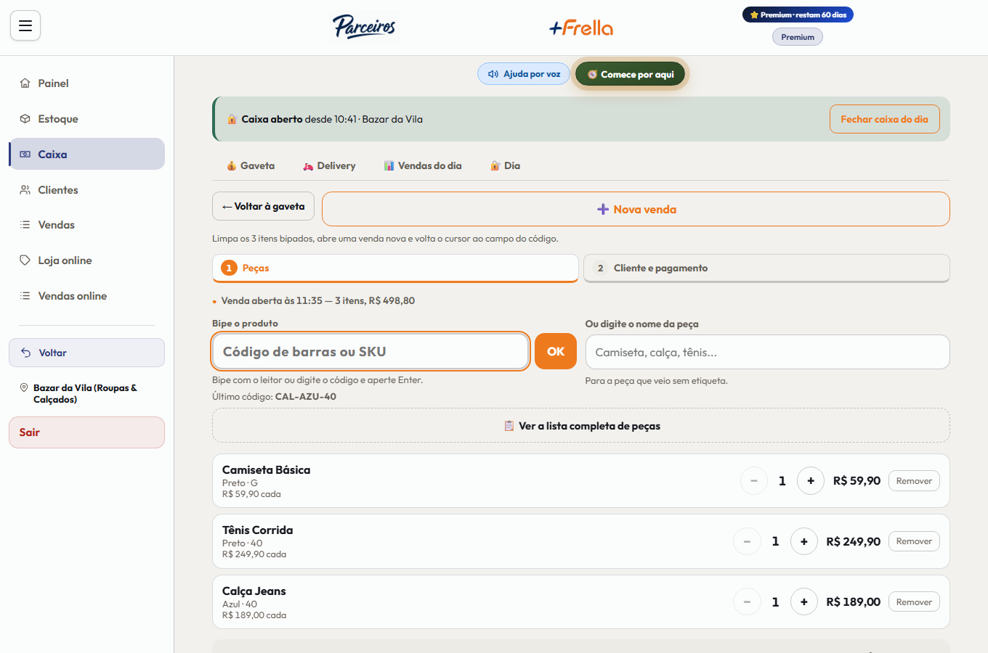This screenshot has height=653, width=988.
Task: Click the +Frella logo
Action: tap(581, 28)
